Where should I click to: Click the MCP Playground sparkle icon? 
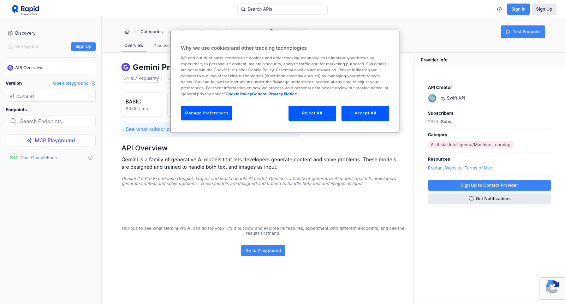pos(29,141)
